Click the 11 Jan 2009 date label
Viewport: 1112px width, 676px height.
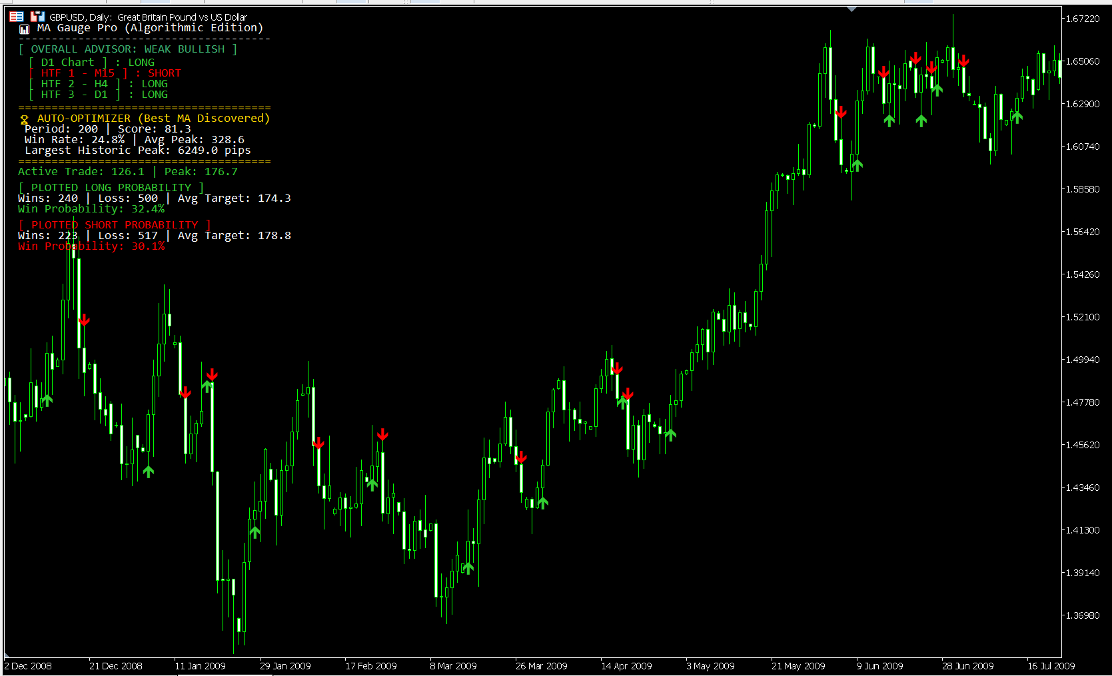200,666
